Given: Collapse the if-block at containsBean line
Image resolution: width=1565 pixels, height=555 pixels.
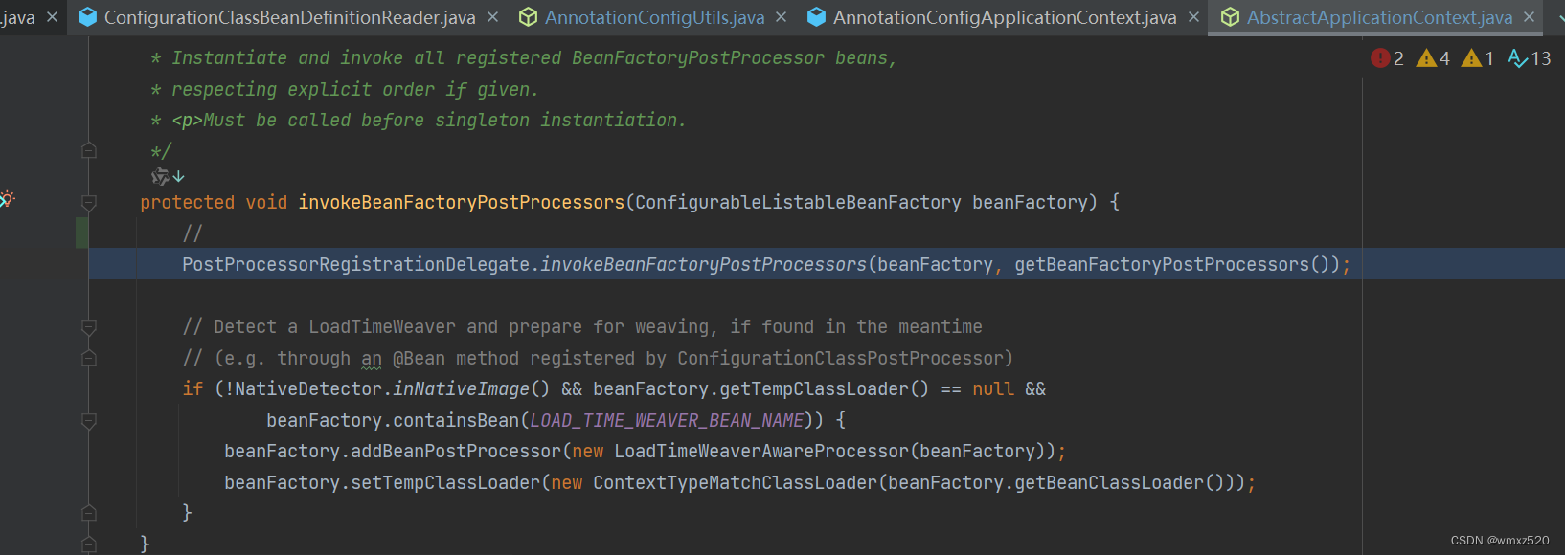Looking at the screenshot, I should click(89, 420).
